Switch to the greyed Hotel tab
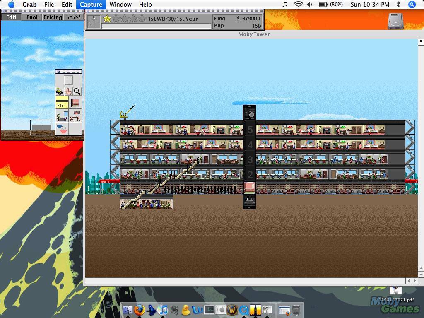This screenshot has width=424, height=318. pyautogui.click(x=73, y=17)
